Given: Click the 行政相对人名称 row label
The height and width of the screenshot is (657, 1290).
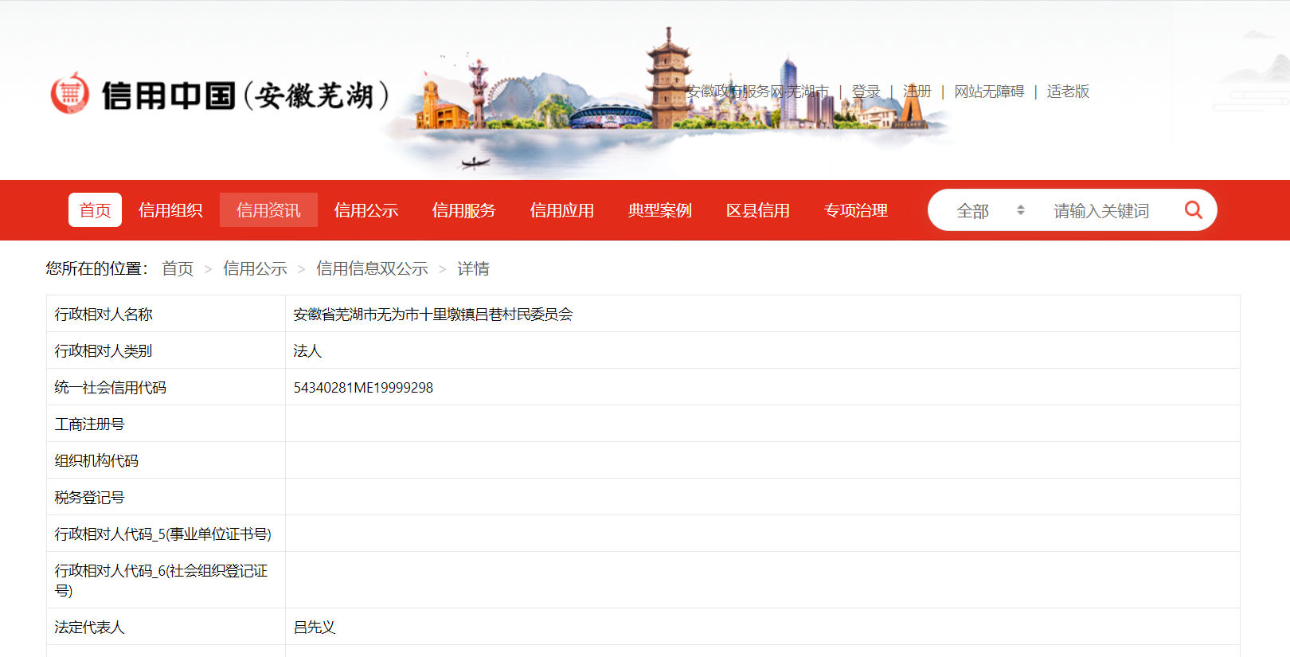Looking at the screenshot, I should (x=104, y=315).
